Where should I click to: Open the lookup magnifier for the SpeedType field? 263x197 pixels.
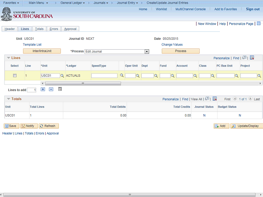pyautogui.click(x=122, y=76)
